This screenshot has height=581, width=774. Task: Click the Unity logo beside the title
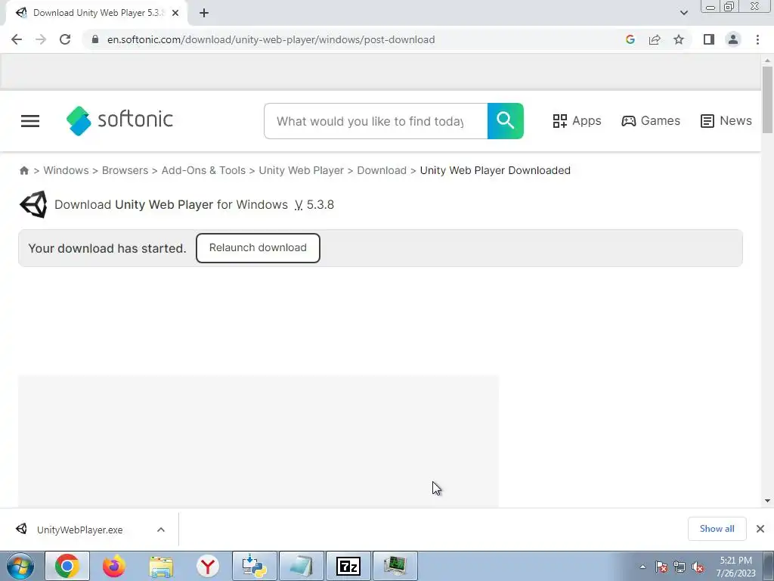[33, 204]
